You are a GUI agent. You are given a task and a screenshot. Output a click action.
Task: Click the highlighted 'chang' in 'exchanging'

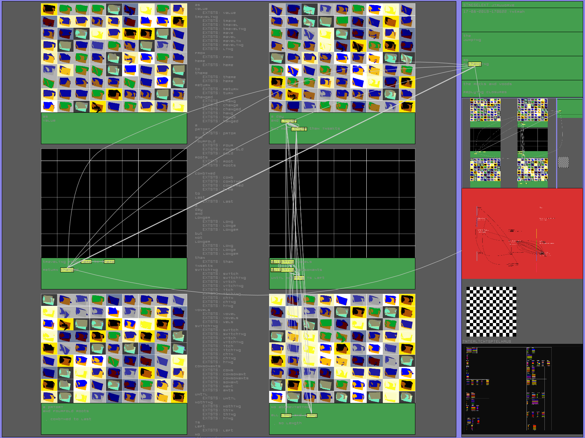[x=475, y=64]
